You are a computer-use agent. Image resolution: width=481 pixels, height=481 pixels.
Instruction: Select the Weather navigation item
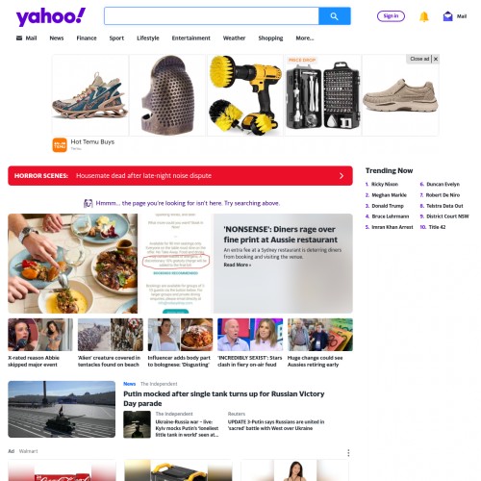pyautogui.click(x=234, y=38)
